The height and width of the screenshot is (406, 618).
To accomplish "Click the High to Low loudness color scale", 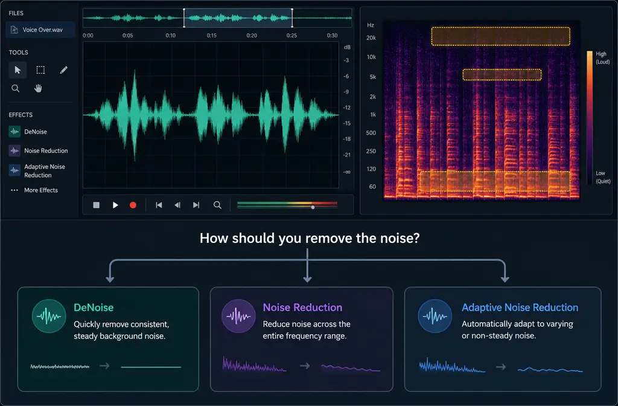I will click(x=590, y=118).
